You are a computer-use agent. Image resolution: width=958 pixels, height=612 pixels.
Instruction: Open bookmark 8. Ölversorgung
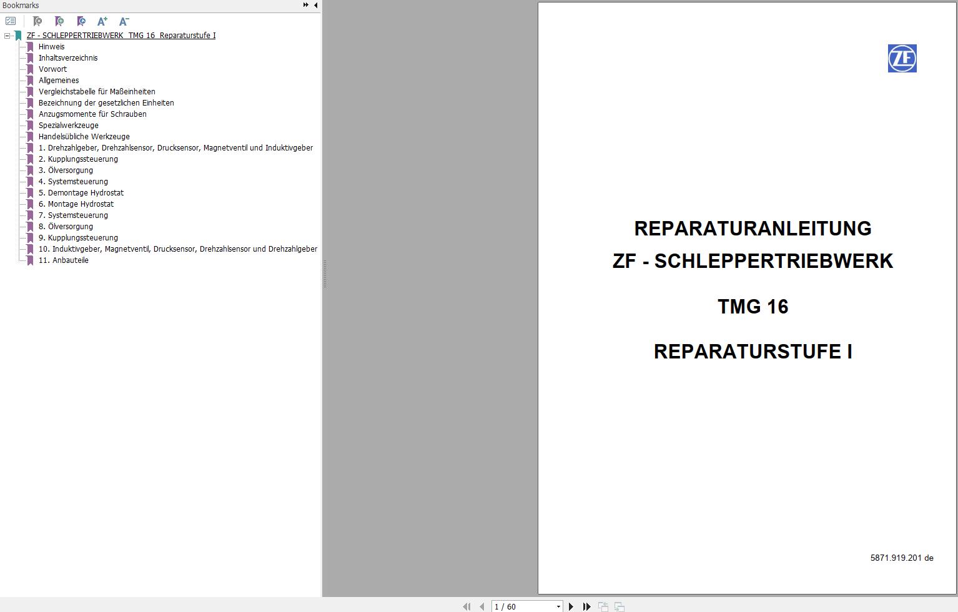66,227
